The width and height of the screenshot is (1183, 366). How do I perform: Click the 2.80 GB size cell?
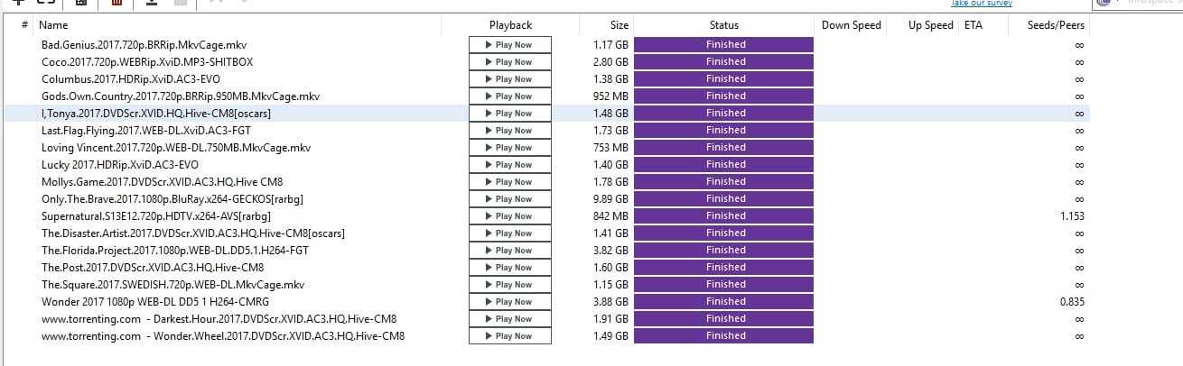click(610, 61)
